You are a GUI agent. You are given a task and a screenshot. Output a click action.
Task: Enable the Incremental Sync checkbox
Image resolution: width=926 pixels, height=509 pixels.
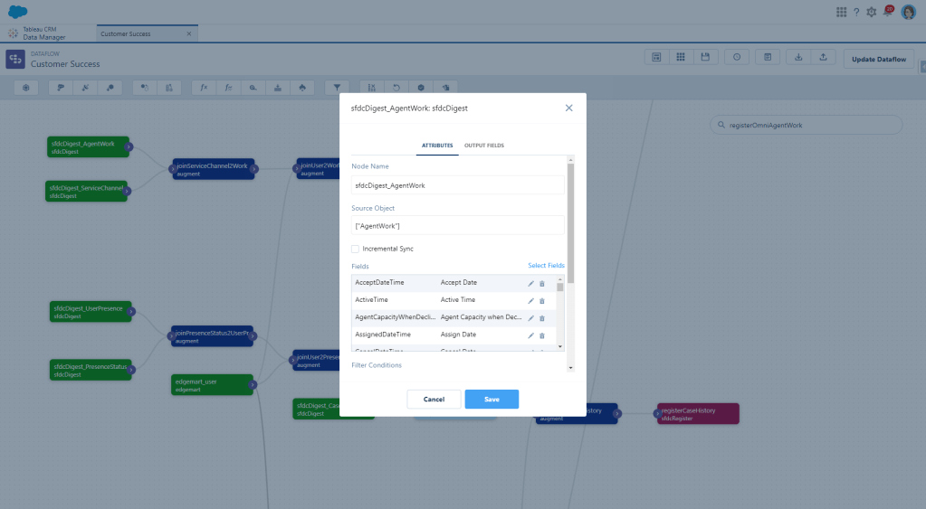[x=356, y=249]
